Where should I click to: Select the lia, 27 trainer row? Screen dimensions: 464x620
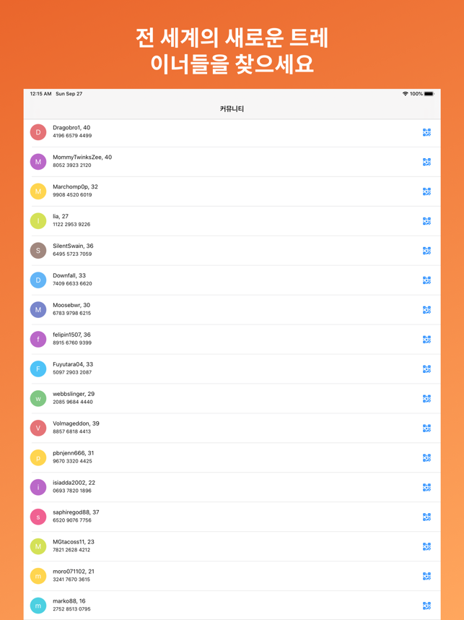pos(232,221)
